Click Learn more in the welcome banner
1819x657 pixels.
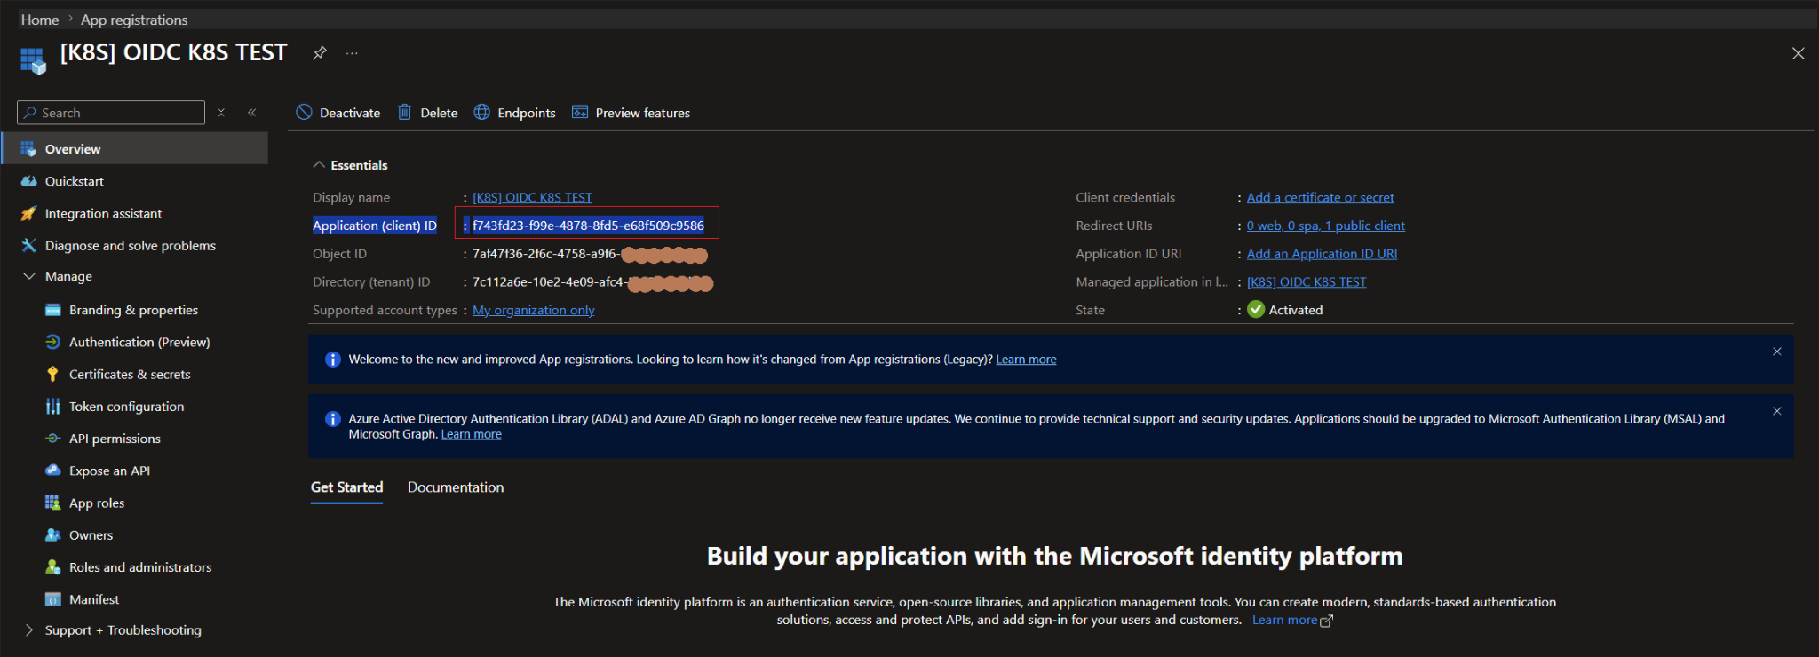[1026, 360]
